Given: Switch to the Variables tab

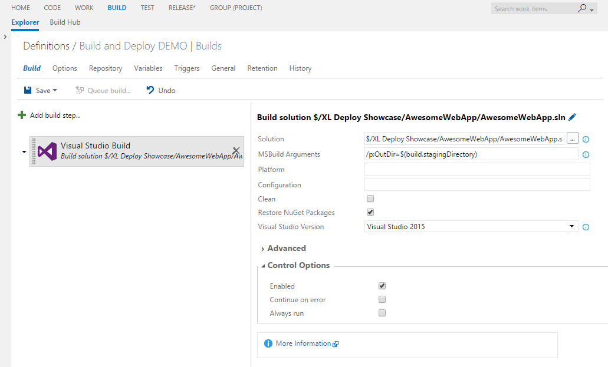Looking at the screenshot, I should [148, 68].
